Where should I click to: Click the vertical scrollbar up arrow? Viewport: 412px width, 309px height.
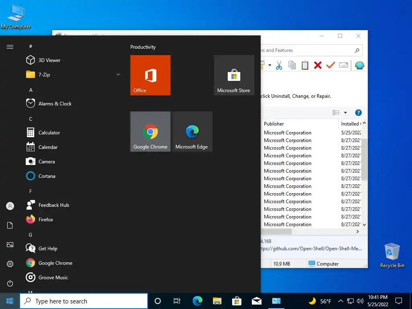364,123
